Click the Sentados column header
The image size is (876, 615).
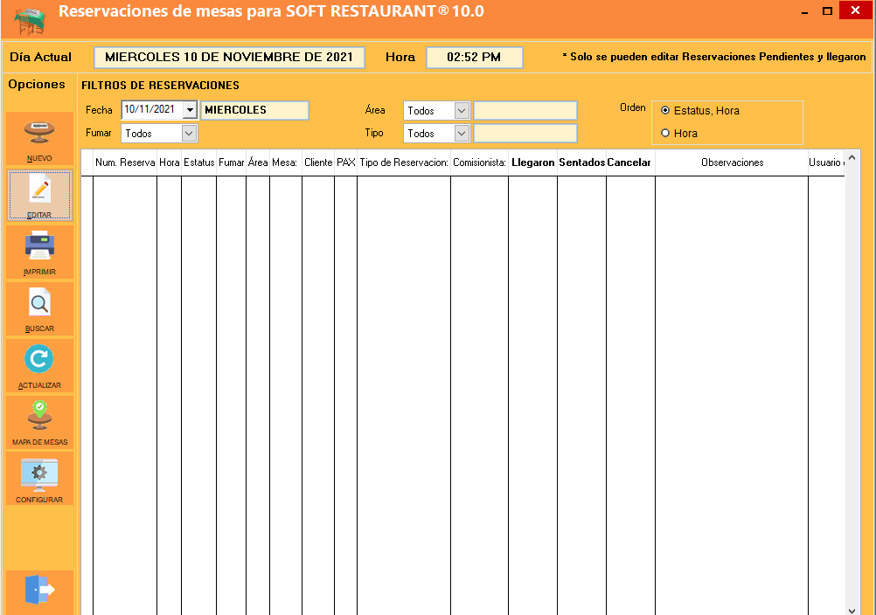click(581, 162)
